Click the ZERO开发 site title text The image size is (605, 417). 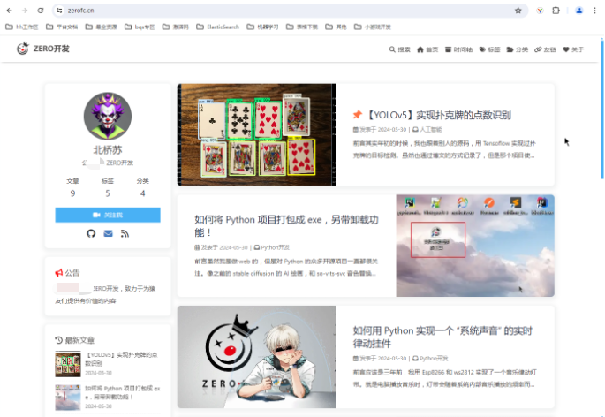pyautogui.click(x=51, y=49)
